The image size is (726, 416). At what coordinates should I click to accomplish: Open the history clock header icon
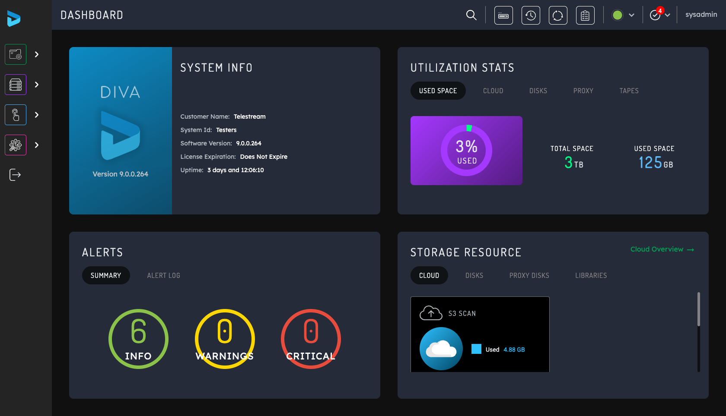(x=531, y=15)
